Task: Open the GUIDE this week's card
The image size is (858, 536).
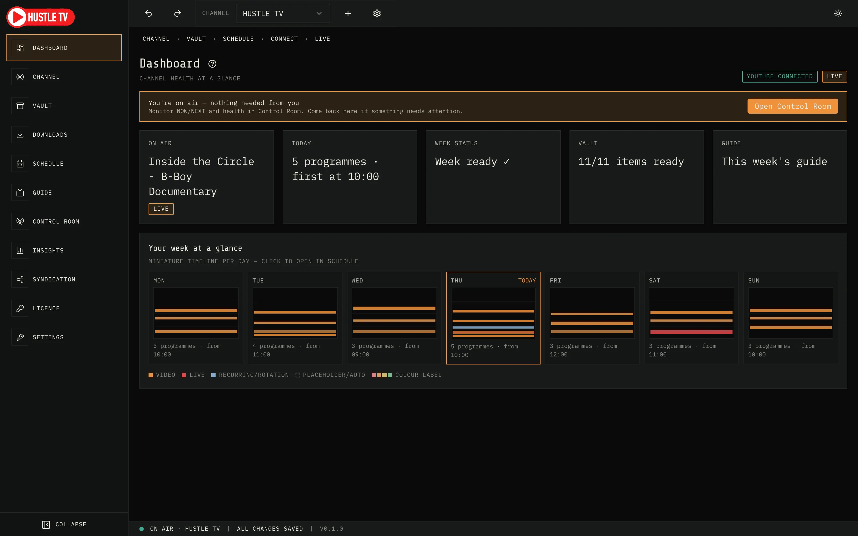Action: [x=780, y=177]
